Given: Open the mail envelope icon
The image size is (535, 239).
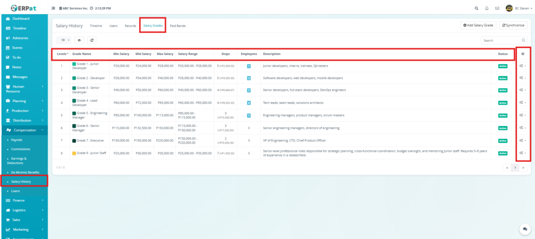Looking at the screenshot, I should coord(497,8).
